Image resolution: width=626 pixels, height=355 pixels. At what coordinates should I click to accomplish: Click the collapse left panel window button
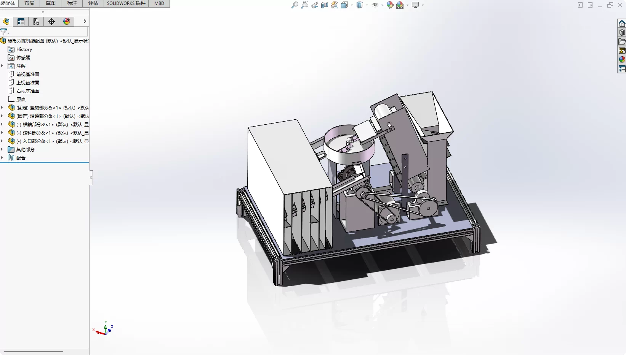tap(580, 5)
